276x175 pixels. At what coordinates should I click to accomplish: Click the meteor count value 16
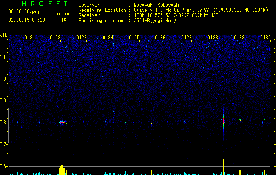[64, 20]
